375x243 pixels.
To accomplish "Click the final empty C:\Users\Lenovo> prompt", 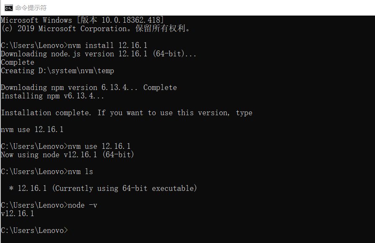I will coord(34,230).
